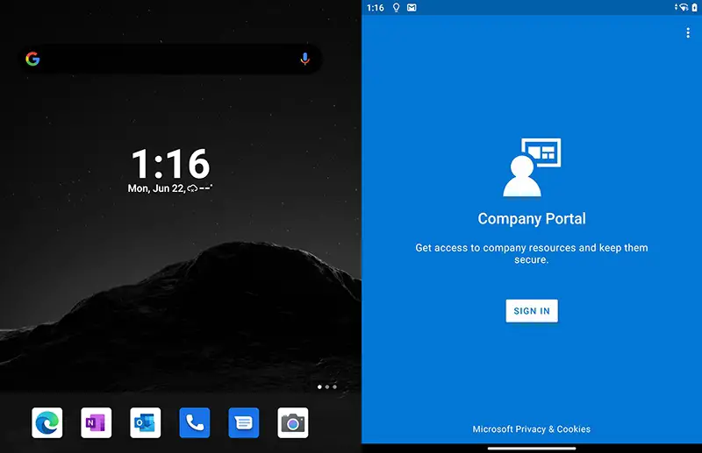Launch the Camera app

[293, 422]
